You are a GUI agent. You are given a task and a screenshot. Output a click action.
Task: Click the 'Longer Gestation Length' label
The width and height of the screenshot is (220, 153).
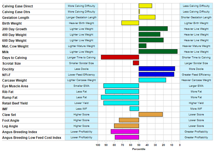click(x=81, y=18)
